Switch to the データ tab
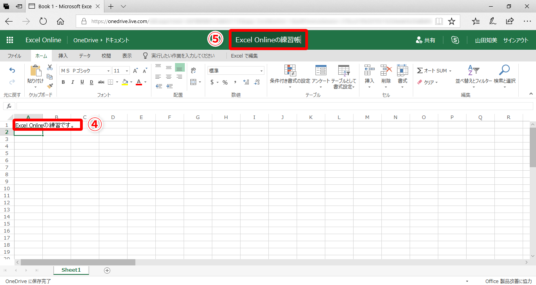 point(85,56)
